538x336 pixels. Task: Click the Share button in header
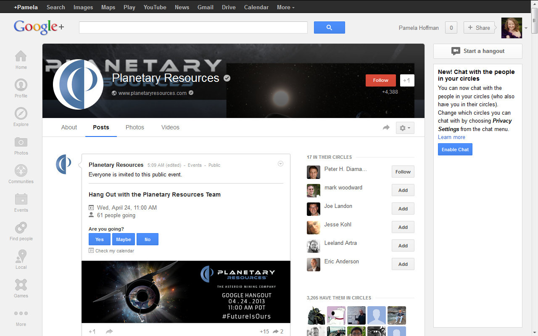click(x=479, y=28)
